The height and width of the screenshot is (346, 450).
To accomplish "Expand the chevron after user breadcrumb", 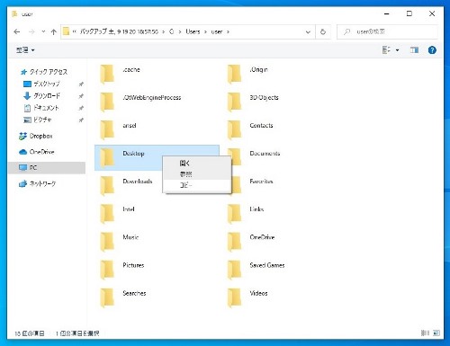I will point(228,31).
